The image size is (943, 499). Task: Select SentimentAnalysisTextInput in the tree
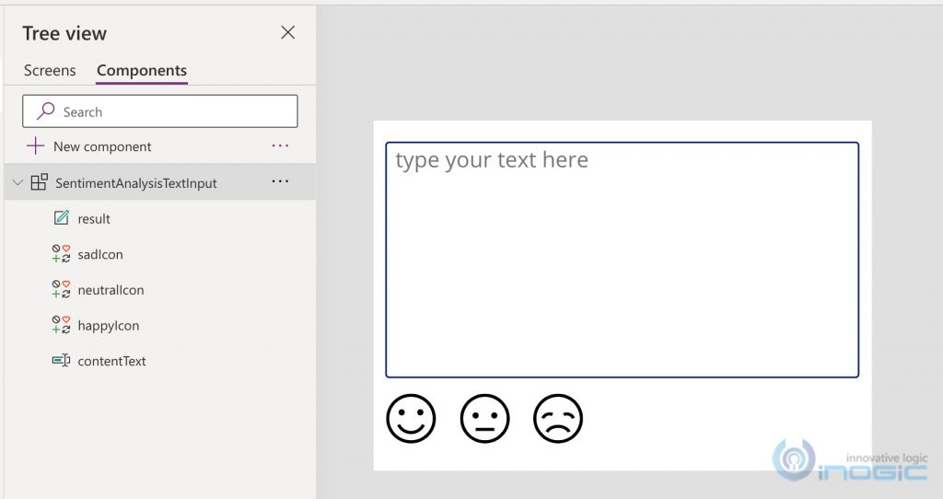(x=136, y=183)
